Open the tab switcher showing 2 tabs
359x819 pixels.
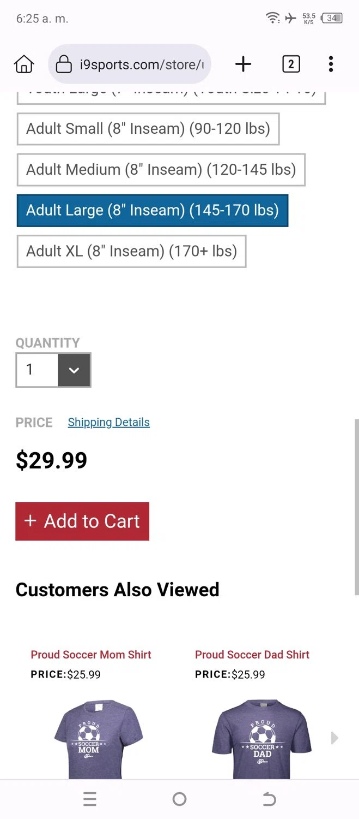click(x=291, y=64)
